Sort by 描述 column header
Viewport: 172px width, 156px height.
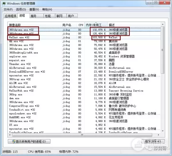[x=134, y=25]
